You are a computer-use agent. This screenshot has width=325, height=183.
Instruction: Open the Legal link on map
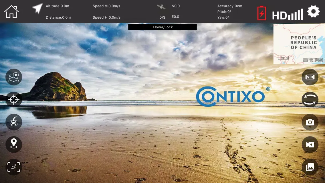(x=283, y=58)
